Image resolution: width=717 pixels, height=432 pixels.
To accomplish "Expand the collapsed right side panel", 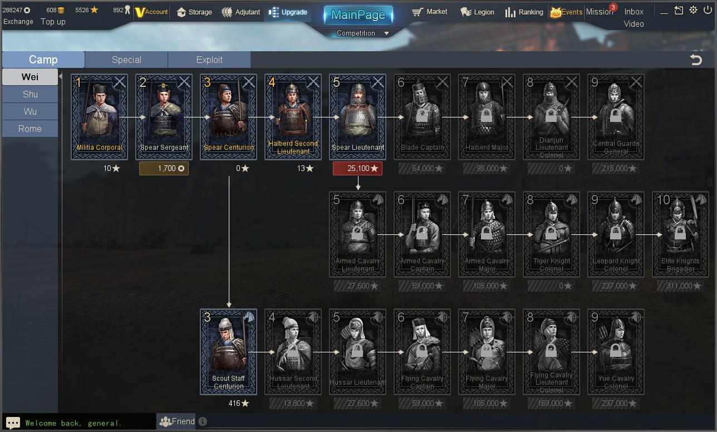I will click(x=710, y=181).
